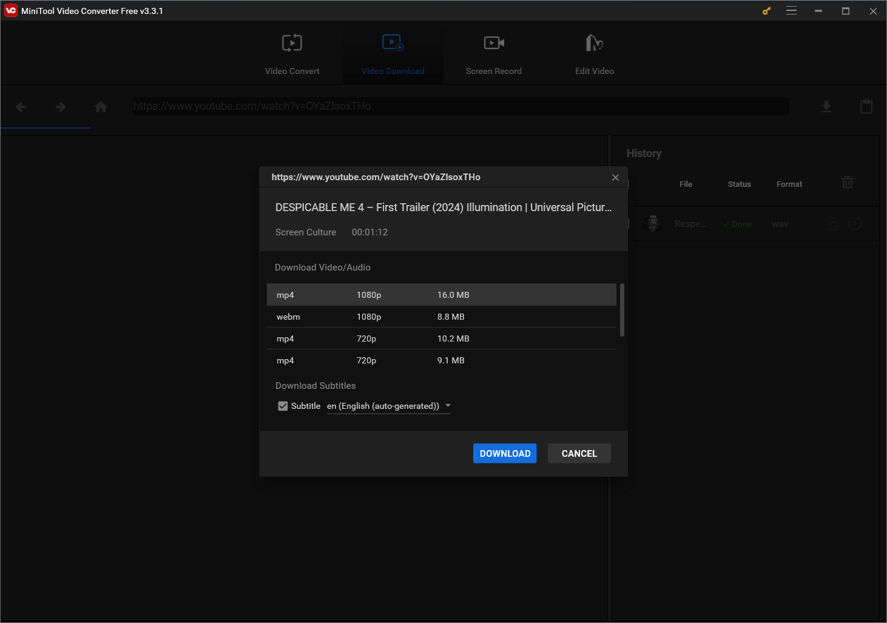Select the mp4 720p 10.2 MB row
The image size is (887, 623).
[x=442, y=338]
